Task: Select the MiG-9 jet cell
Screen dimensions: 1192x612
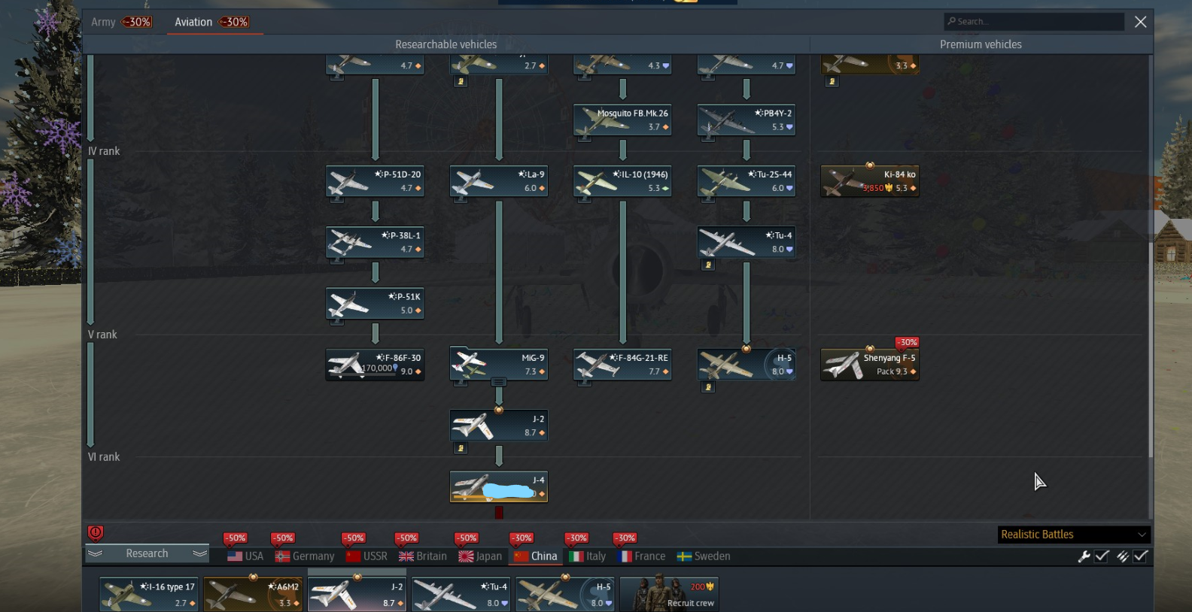Action: point(499,365)
